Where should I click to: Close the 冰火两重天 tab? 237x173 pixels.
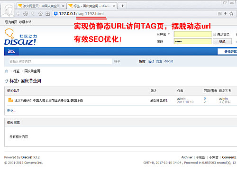[63, 6]
